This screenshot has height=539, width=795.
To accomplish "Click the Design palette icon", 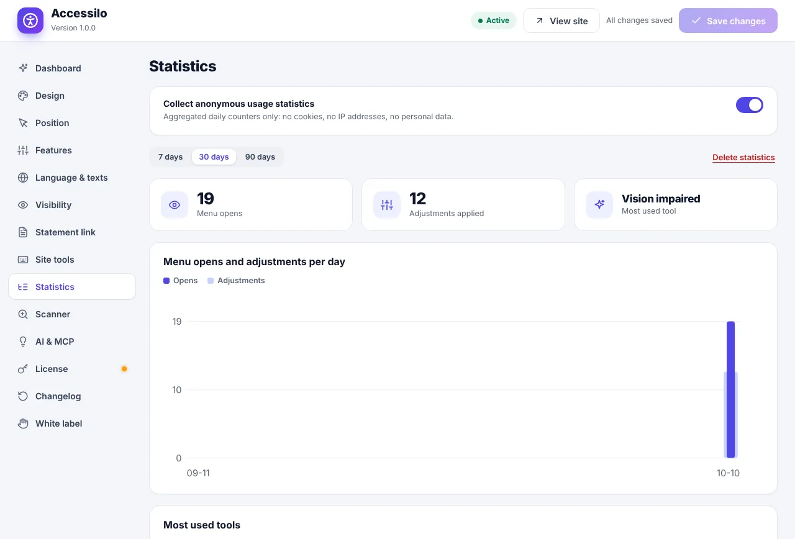I will 23,96.
